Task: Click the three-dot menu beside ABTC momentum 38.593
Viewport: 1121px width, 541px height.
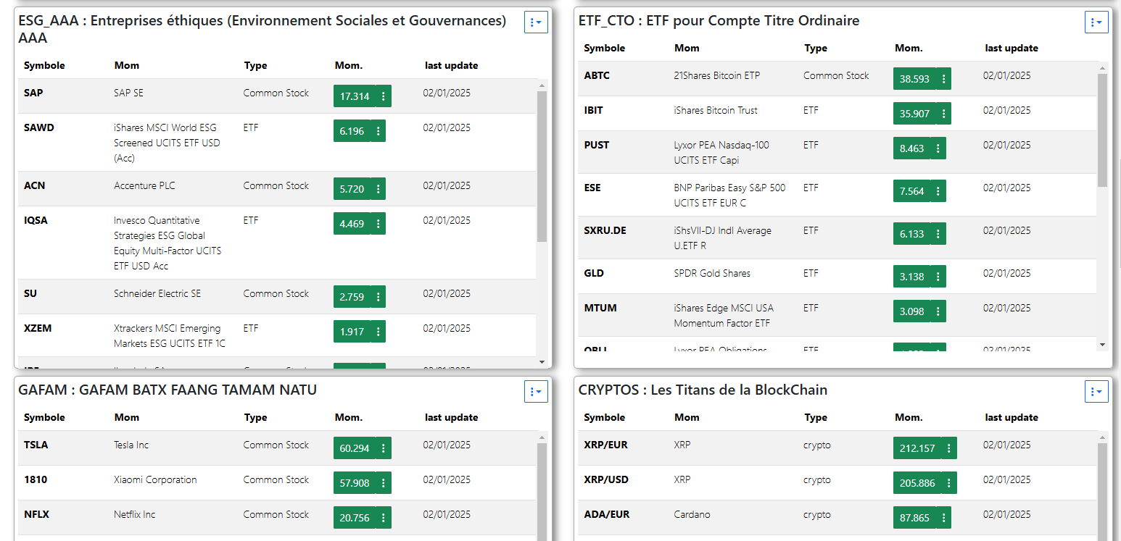Action: pyautogui.click(x=943, y=79)
